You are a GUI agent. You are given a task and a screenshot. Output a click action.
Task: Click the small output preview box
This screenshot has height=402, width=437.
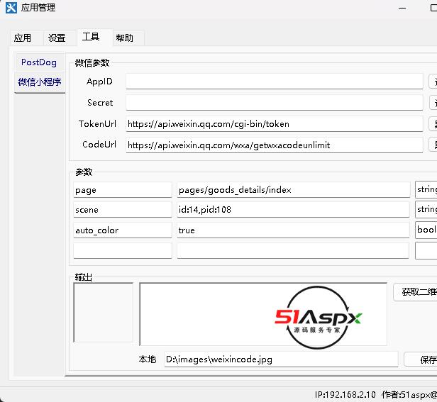point(103,312)
